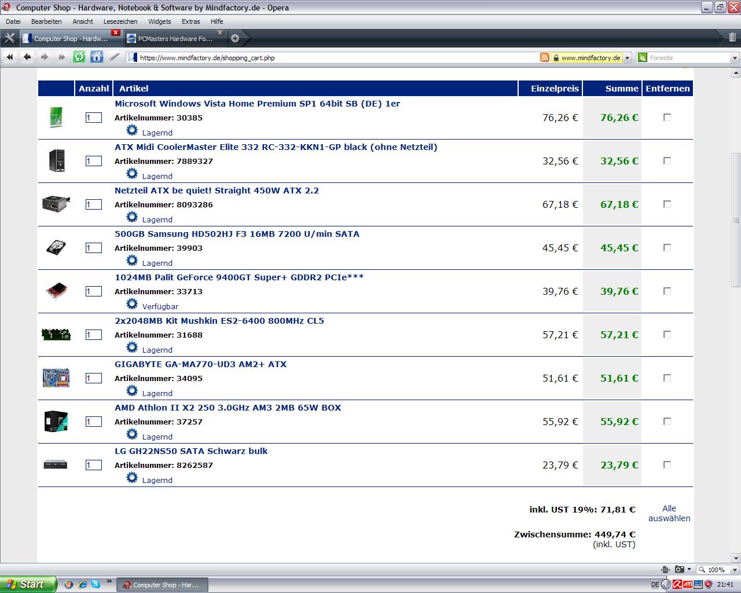Click the camera icon in status bar
This screenshot has height=593, width=741.
pos(680,570)
